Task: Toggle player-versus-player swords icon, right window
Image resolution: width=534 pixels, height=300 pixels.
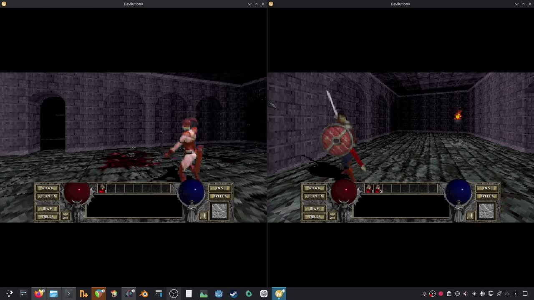Action: tap(470, 216)
